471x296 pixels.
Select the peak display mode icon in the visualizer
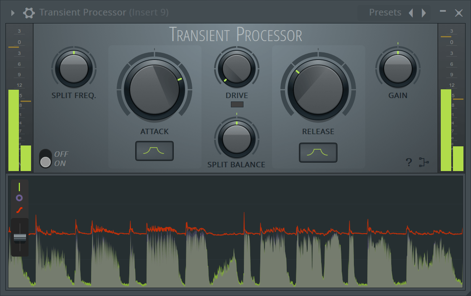coord(19,186)
